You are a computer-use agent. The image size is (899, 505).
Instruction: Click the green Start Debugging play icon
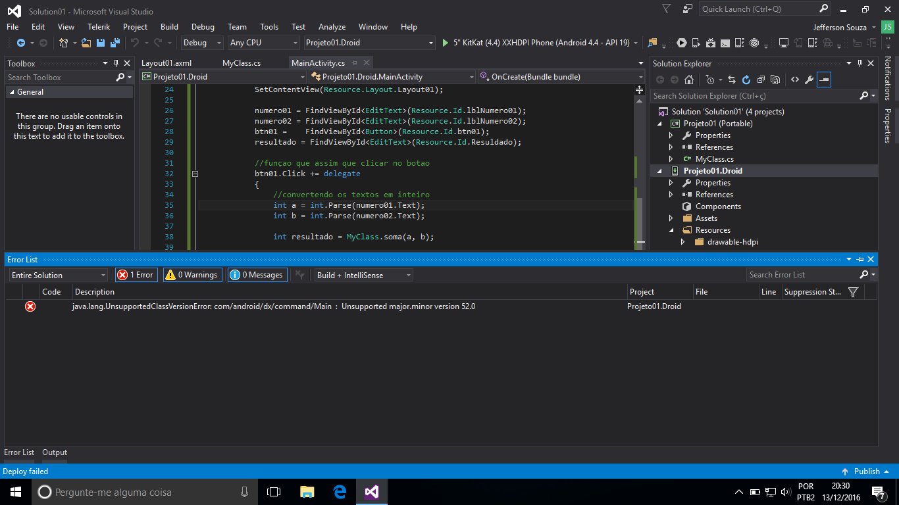pos(446,43)
